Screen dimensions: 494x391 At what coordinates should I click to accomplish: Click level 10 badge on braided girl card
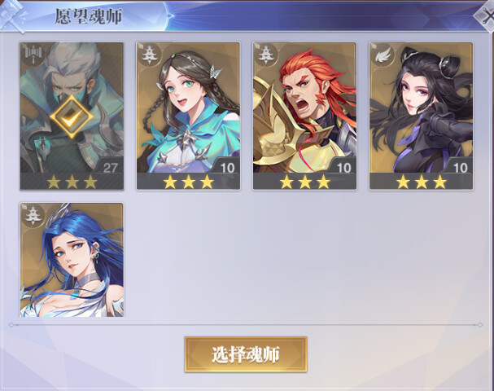pos(227,168)
